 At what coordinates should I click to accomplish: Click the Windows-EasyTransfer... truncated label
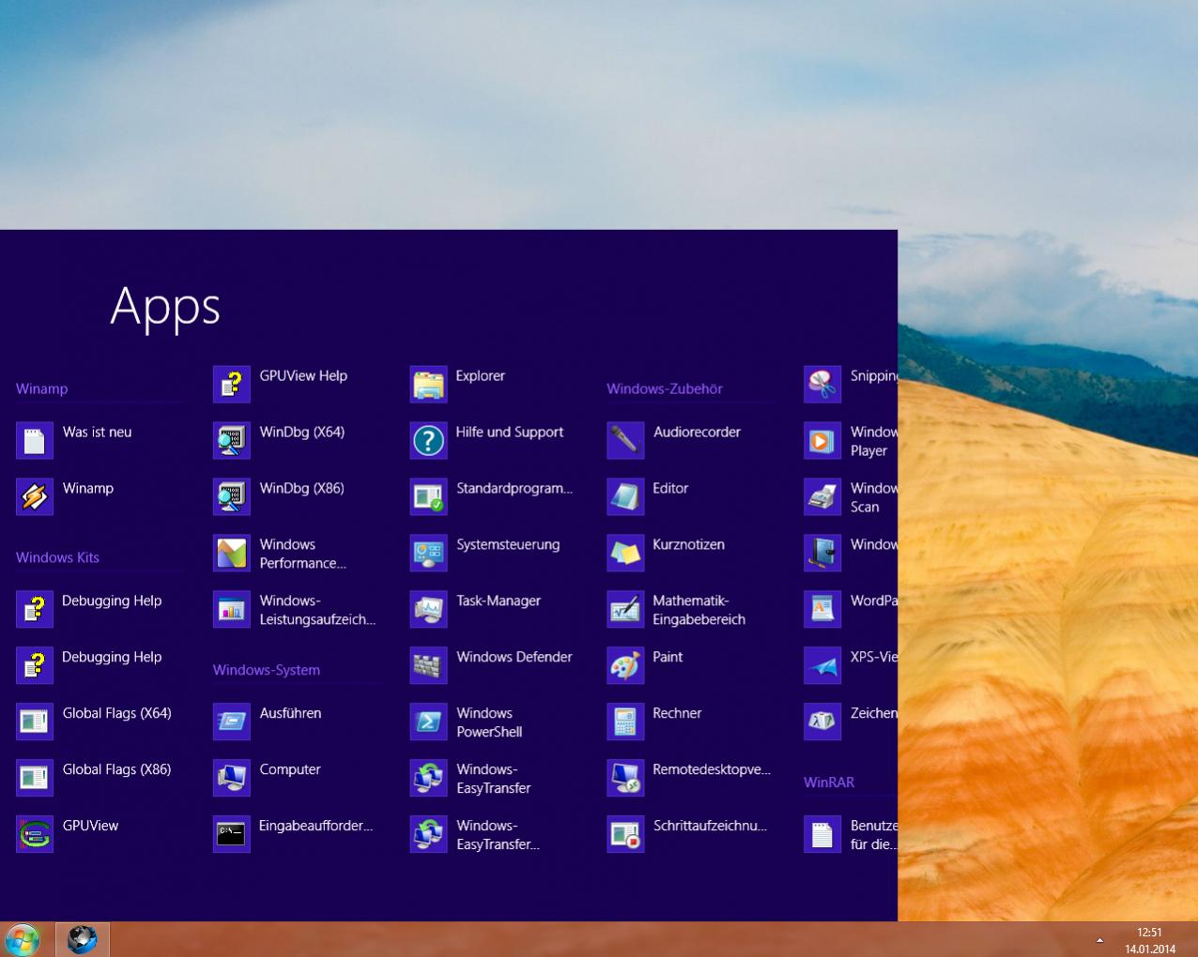[498, 835]
